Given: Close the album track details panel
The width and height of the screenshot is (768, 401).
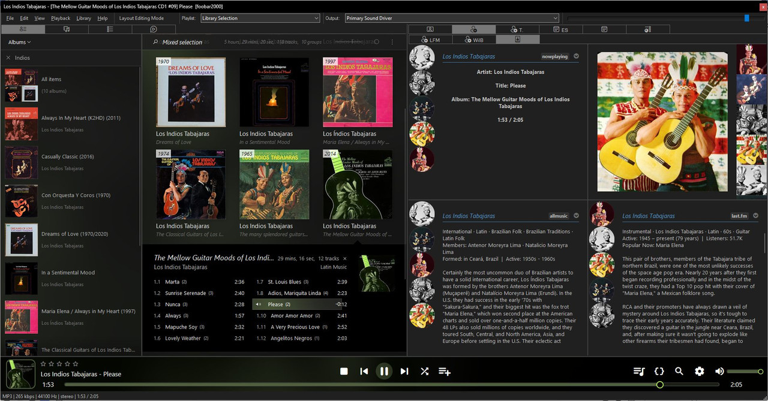Looking at the screenshot, I should (344, 258).
